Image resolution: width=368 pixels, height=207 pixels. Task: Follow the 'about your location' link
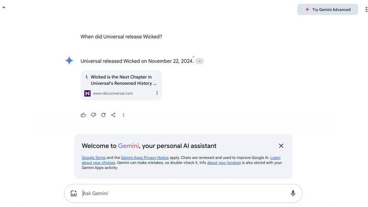(224, 163)
